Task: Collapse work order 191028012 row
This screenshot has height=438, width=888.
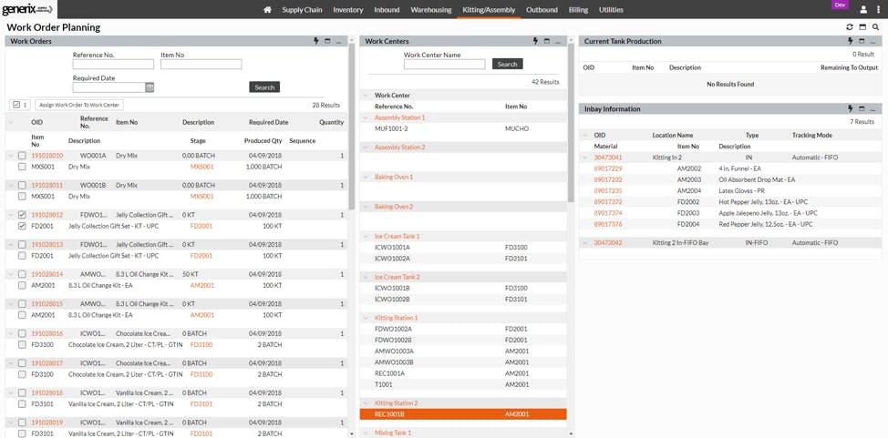Action: pyautogui.click(x=11, y=215)
